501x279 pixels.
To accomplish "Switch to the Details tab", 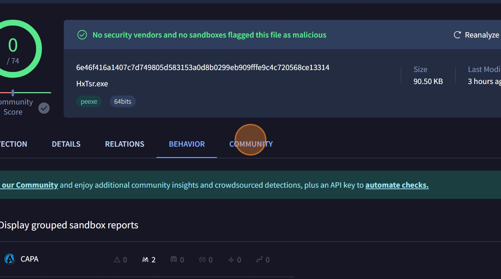I will click(x=66, y=144).
